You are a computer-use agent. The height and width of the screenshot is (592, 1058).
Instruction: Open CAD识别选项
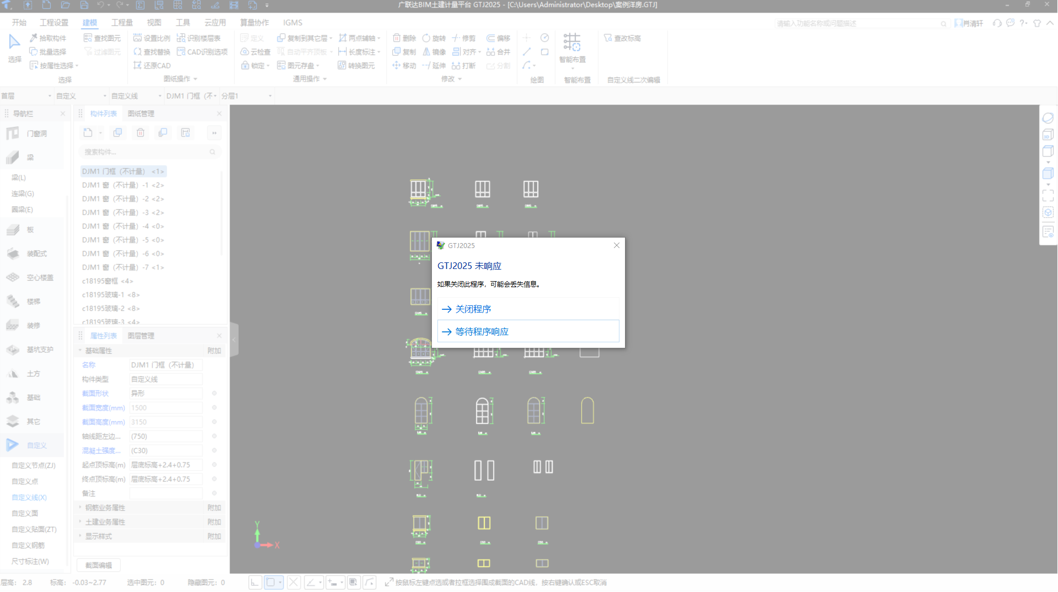[x=202, y=52]
